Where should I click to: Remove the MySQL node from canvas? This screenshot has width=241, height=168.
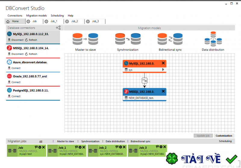click(x=163, y=63)
